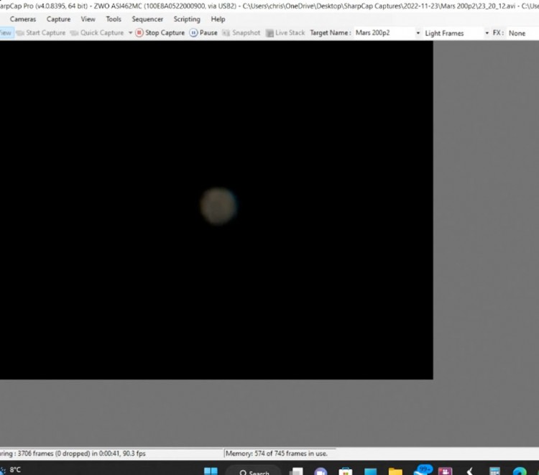Click the Live Stack toolbar button
The width and height of the screenshot is (539, 475).
point(285,33)
